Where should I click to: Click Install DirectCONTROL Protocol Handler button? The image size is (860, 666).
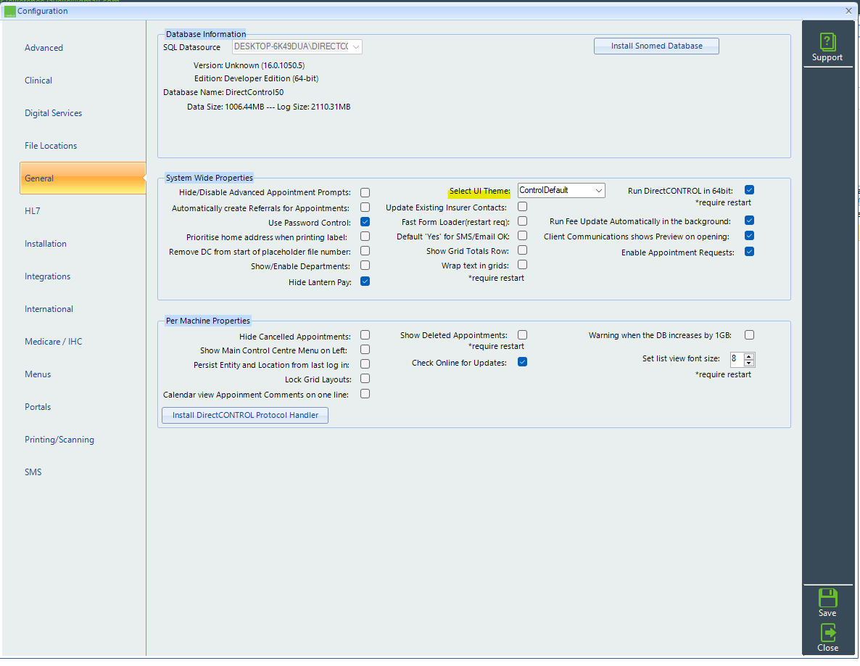point(245,415)
